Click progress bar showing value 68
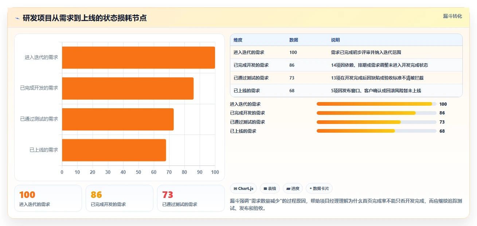Screen dimensions: 477x226 376,131
